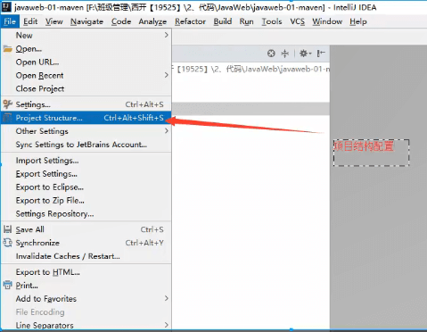Select Sync Settings to JetBrains Account...

tap(86, 145)
